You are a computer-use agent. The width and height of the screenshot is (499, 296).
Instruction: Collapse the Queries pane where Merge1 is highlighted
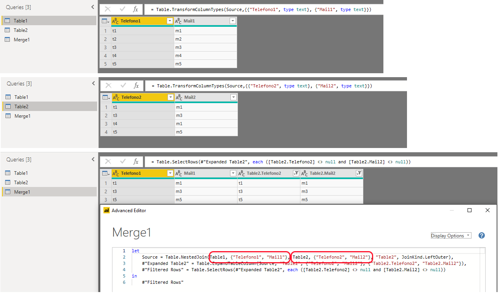(93, 159)
